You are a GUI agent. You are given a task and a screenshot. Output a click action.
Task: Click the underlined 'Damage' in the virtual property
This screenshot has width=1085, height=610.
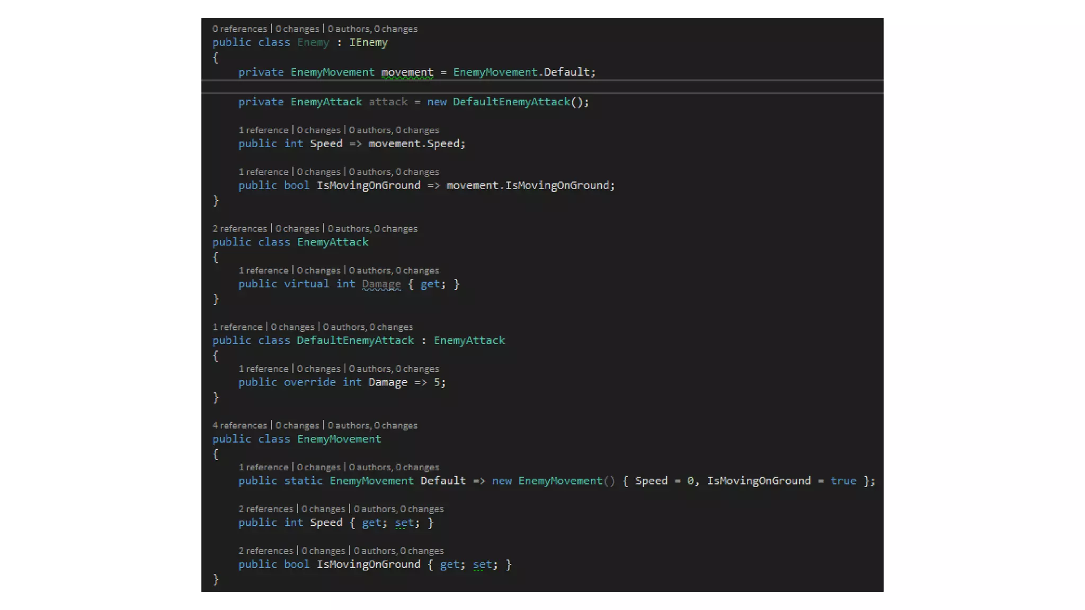[381, 284]
